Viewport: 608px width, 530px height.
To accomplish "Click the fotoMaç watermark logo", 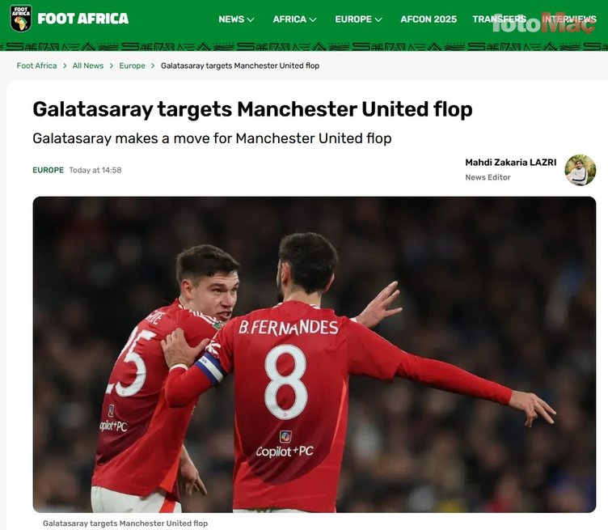I will tap(543, 23).
